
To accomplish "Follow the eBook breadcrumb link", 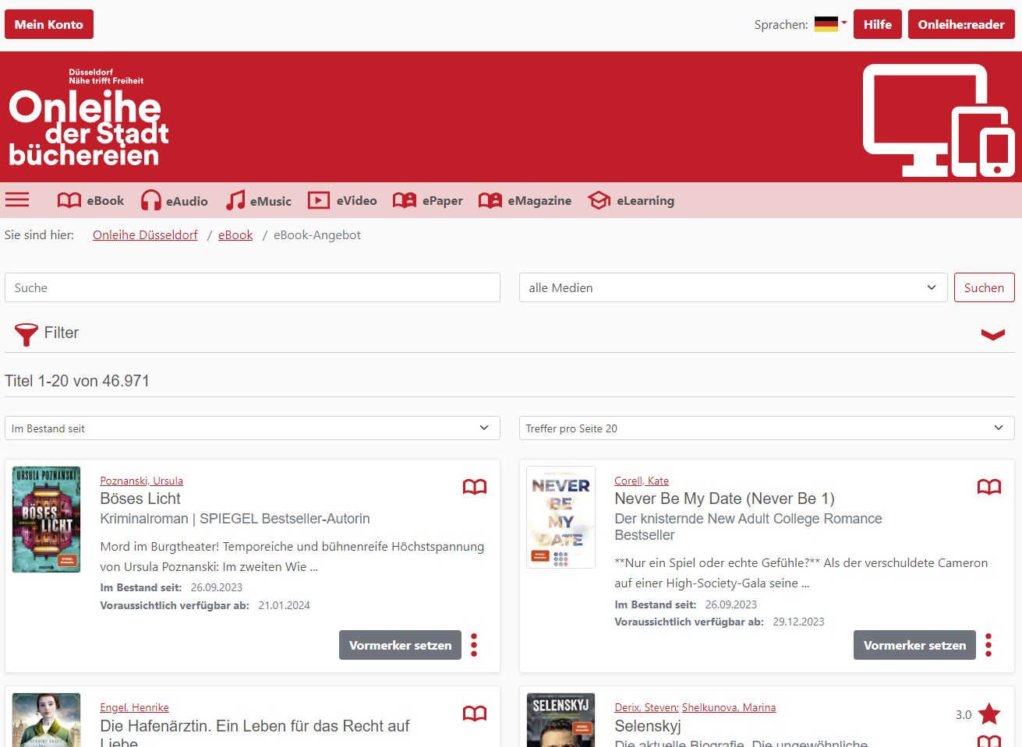I will 235,234.
